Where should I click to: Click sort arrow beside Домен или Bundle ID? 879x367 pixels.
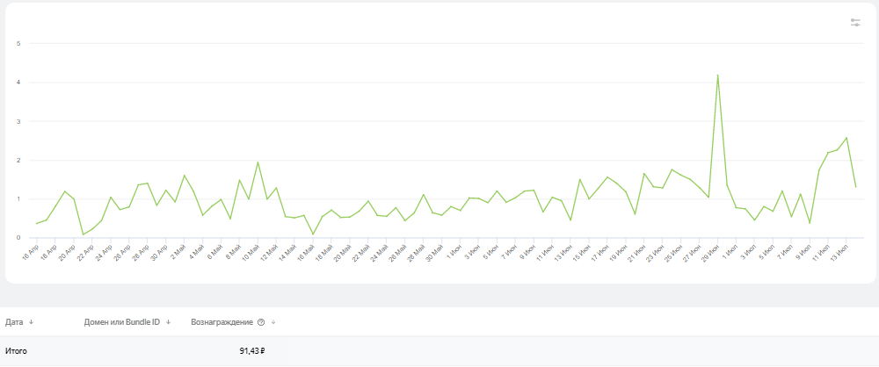tap(169, 322)
